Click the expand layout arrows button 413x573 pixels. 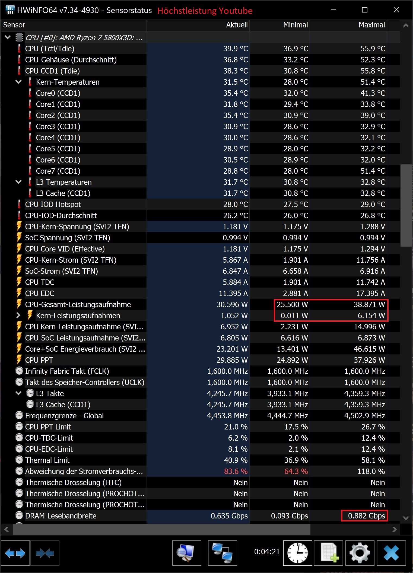pos(15,553)
